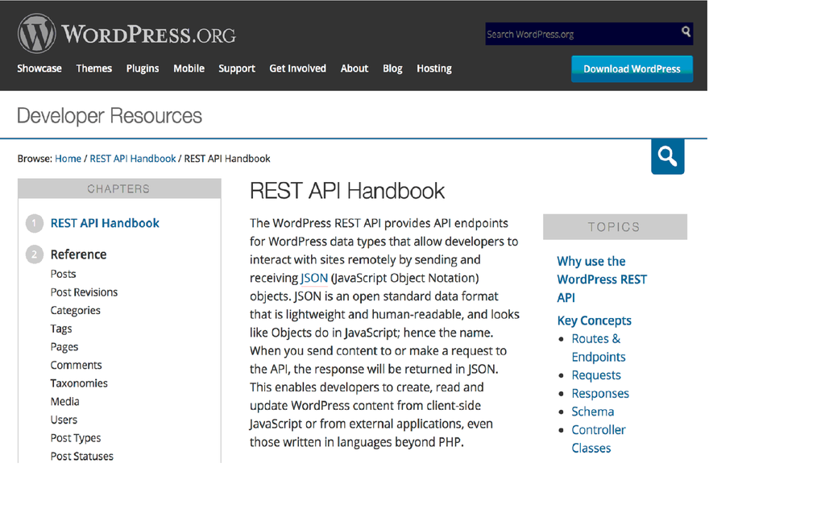This screenshot has width=825, height=513.
Task: Open the Support menu item
Action: [237, 68]
